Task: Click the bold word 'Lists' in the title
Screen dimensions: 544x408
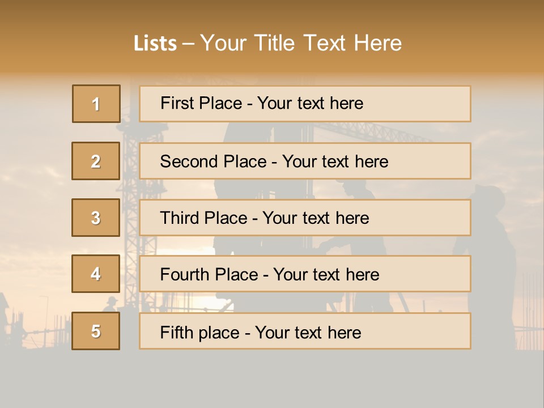Action: coord(155,44)
